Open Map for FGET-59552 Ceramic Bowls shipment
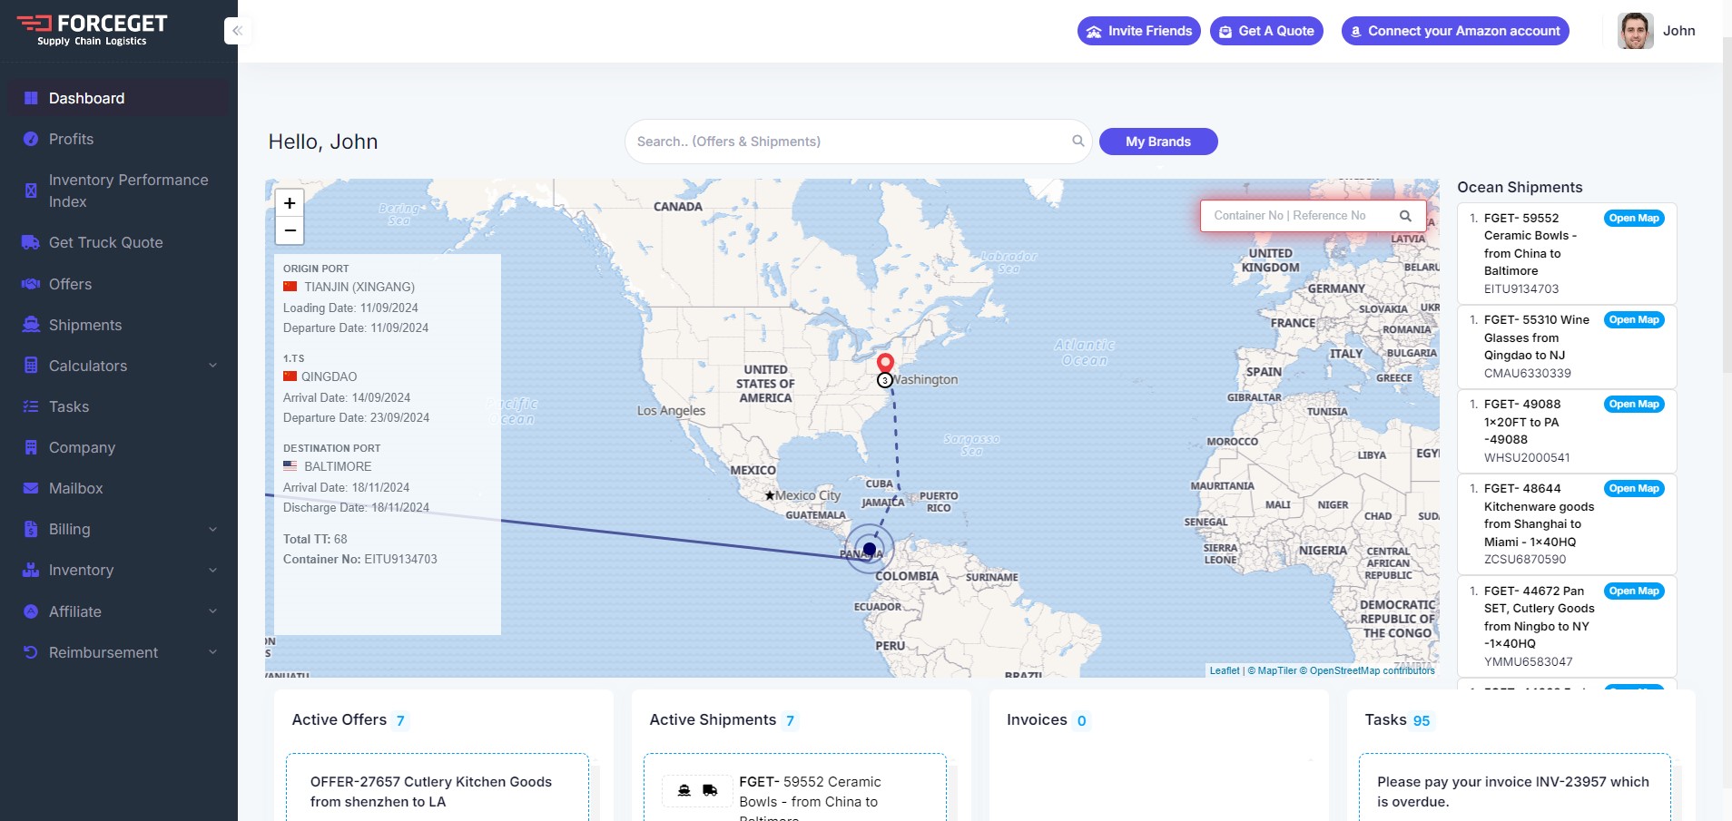 (x=1633, y=218)
